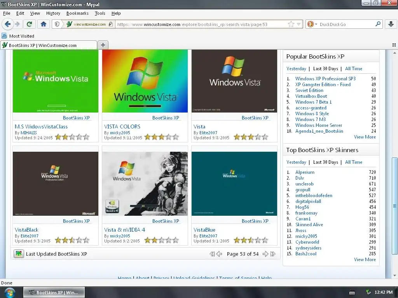Screen dimensions: 398x298
Task: Open the View menu
Action: (35, 13)
